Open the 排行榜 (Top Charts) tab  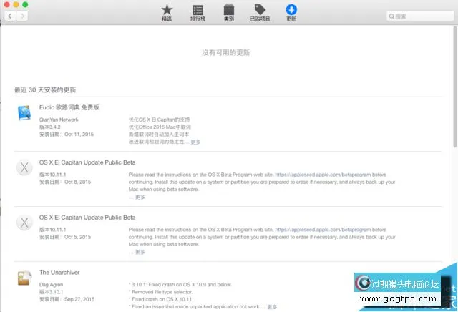click(198, 13)
